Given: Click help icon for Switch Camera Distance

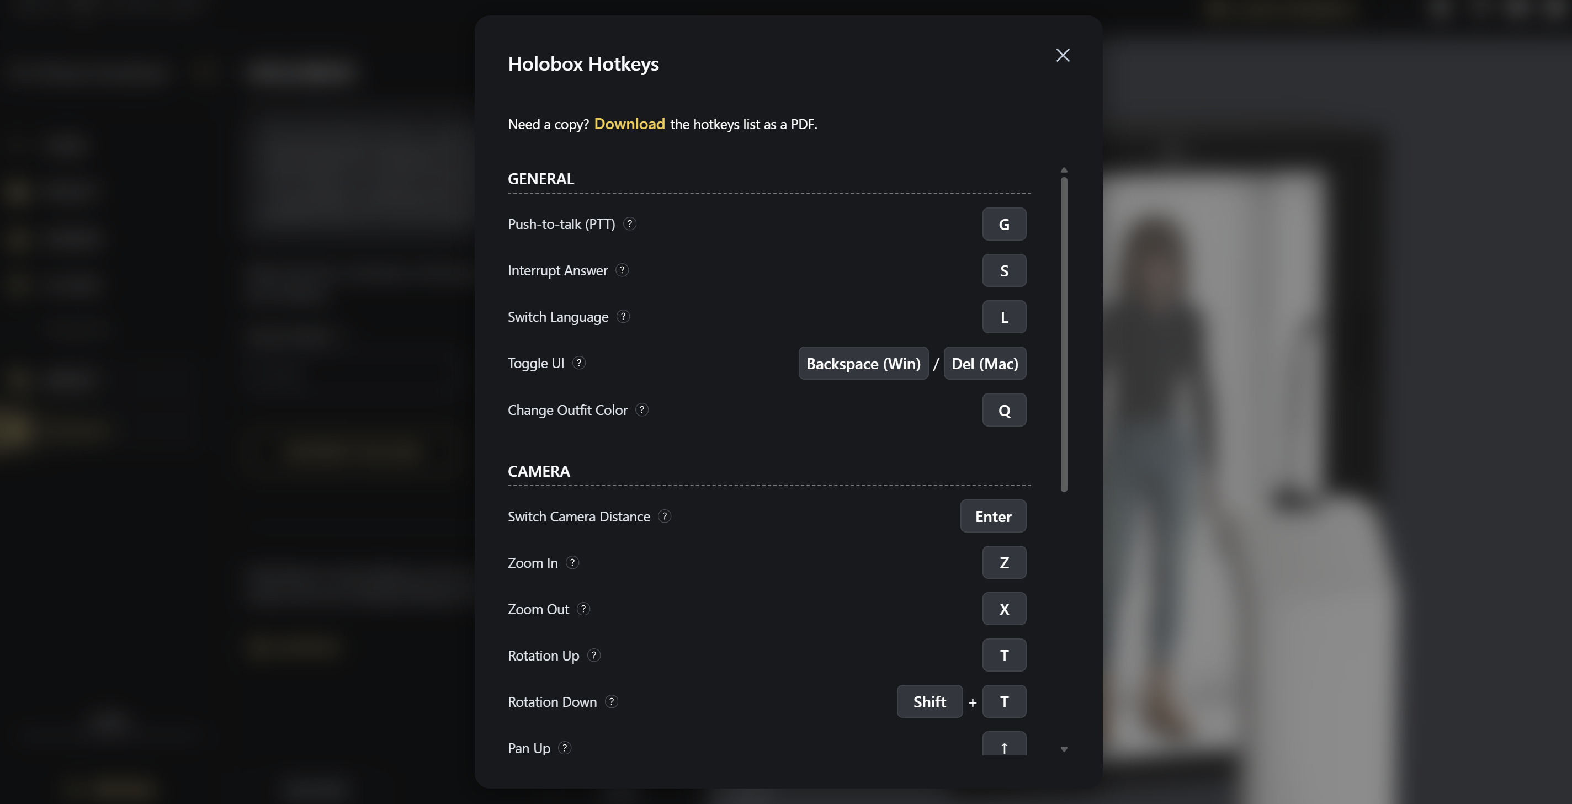Looking at the screenshot, I should (x=664, y=516).
